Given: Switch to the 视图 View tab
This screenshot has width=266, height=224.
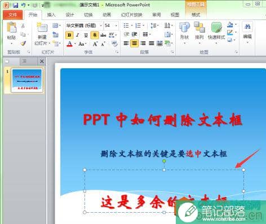Looking at the screenshot, I should [x=175, y=15].
